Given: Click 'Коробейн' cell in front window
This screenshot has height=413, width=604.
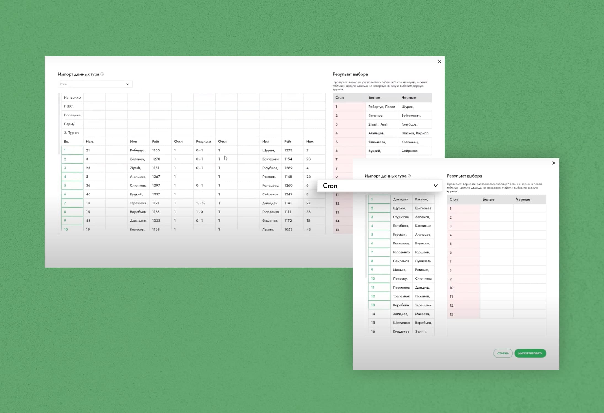Looking at the screenshot, I should [x=401, y=305].
